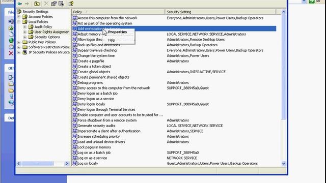
Task: Select Account Policies in the tree
Action: coord(41,17)
